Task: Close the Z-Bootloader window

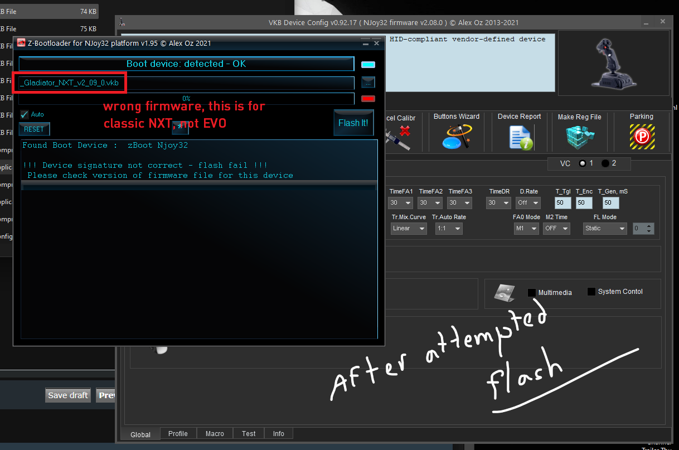Action: pos(377,43)
